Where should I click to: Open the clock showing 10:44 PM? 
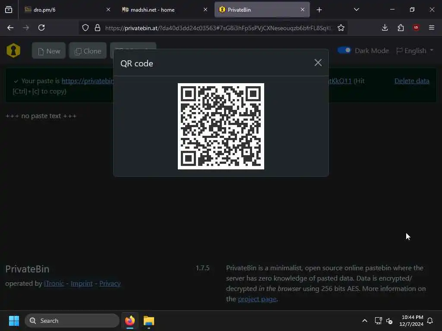click(411, 321)
